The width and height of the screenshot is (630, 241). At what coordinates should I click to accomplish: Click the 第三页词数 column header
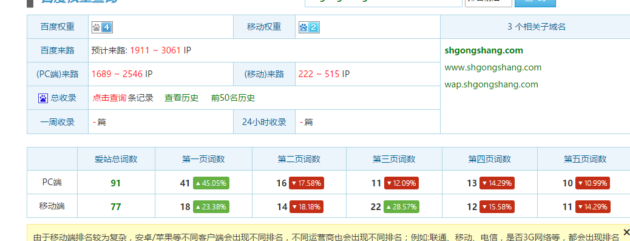[x=394, y=159]
